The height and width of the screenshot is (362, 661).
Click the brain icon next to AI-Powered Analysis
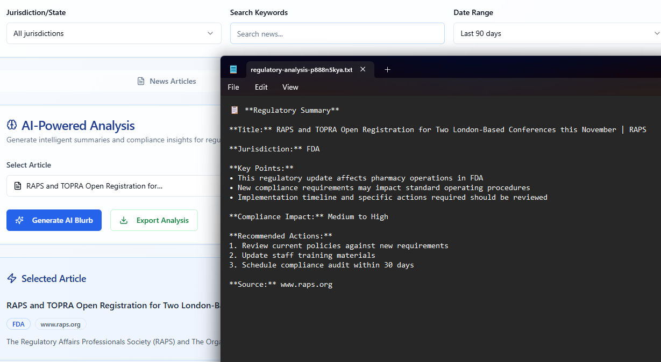(12, 125)
